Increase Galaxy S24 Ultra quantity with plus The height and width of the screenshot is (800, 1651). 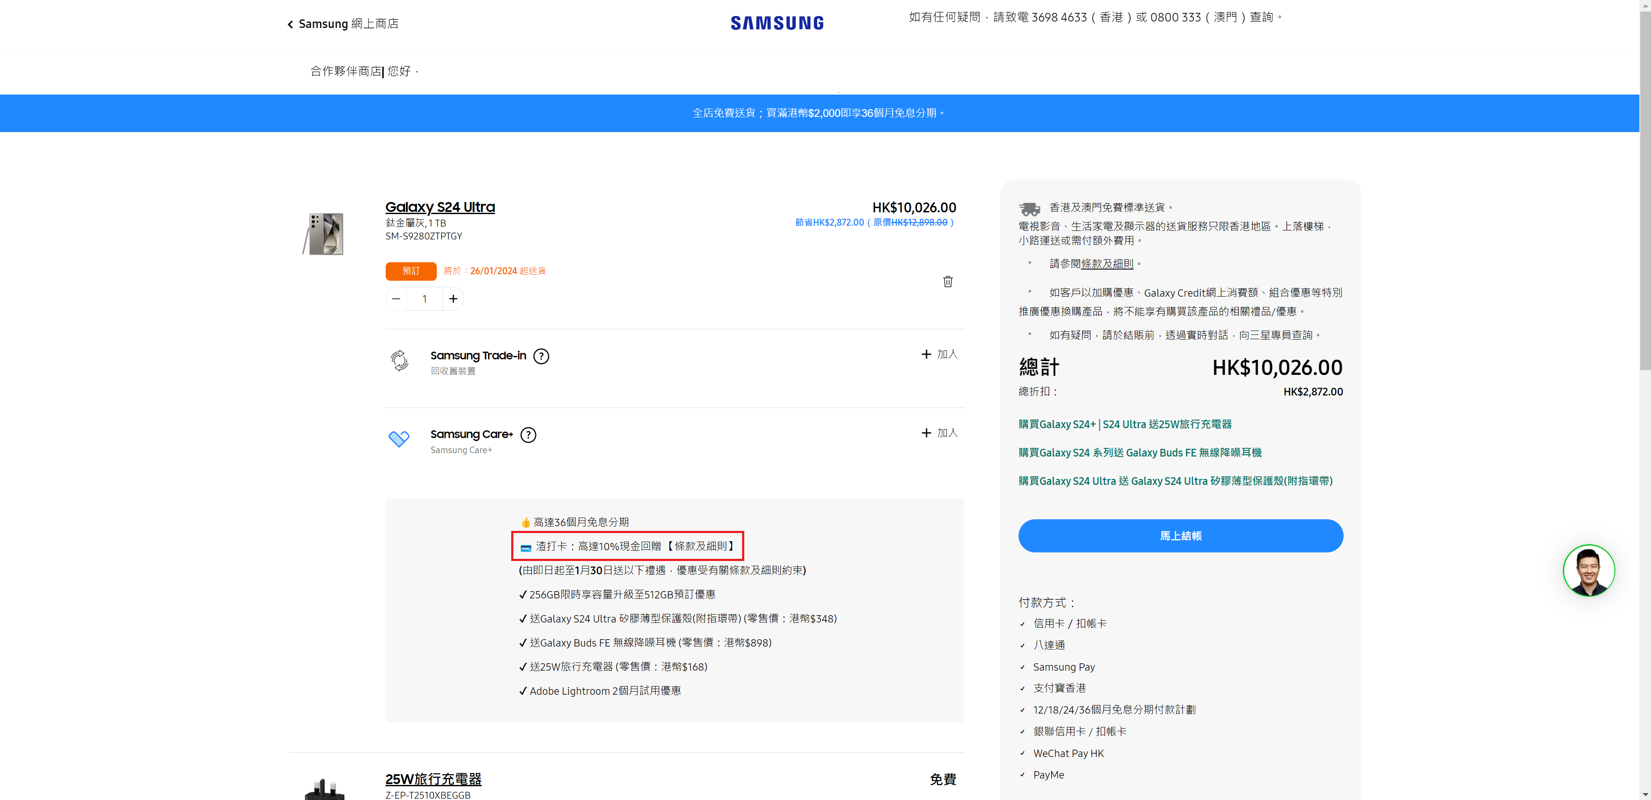453,299
